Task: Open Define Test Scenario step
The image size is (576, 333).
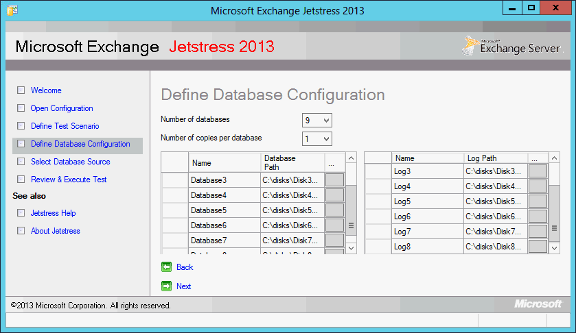Action: click(65, 126)
